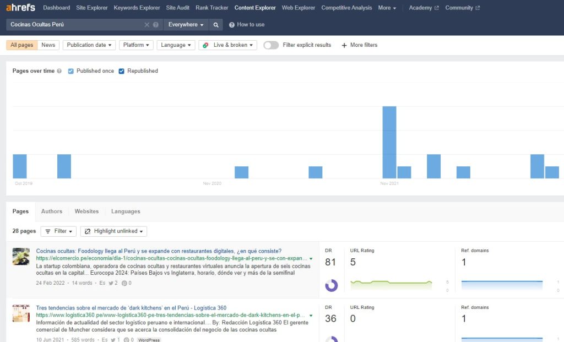This screenshot has width=564, height=342.
Task: Click the Oct 2019 chart bar
Action: (20, 166)
